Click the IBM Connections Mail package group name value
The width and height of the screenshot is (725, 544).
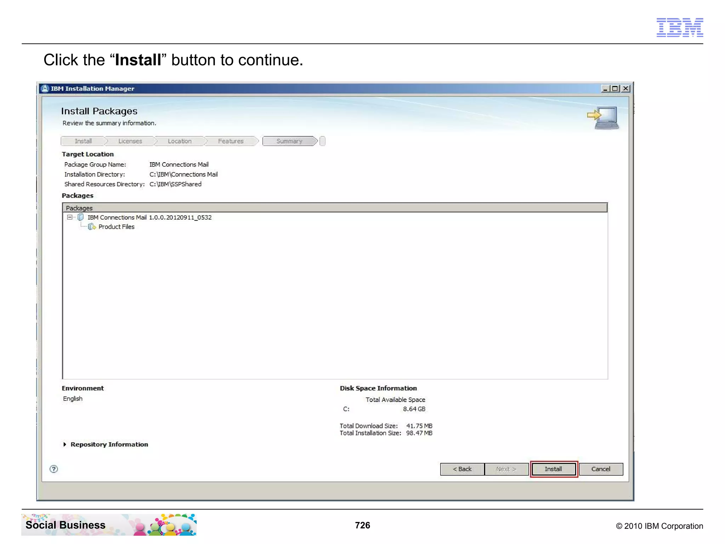click(179, 165)
